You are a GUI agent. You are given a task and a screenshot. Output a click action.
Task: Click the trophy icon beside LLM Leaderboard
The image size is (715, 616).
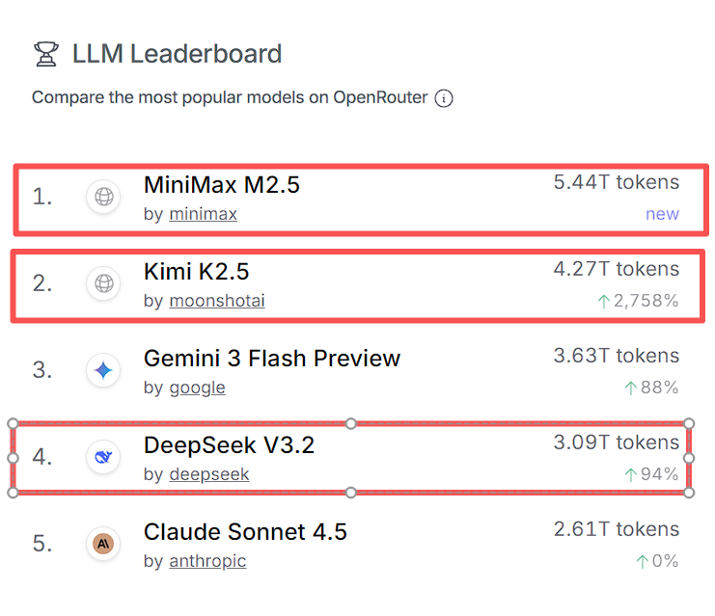point(45,54)
